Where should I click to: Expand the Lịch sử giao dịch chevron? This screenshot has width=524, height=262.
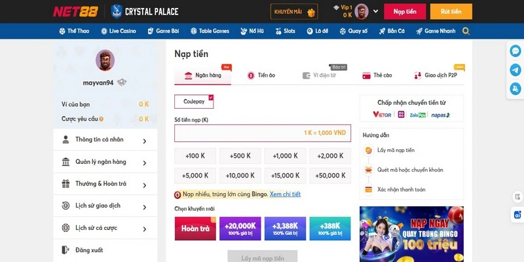tap(145, 207)
